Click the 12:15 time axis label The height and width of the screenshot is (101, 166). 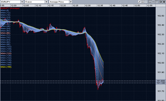point(51,6)
